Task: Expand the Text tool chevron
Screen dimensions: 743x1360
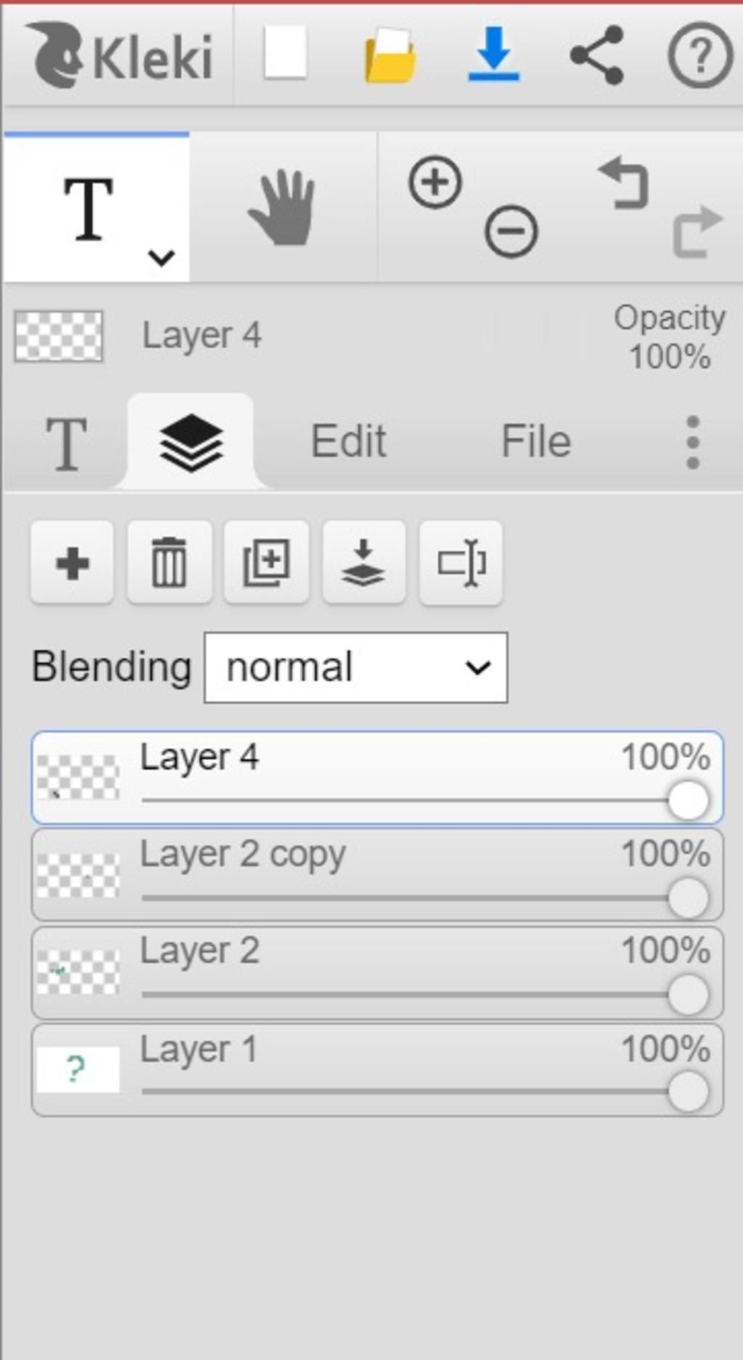Action: click(x=161, y=257)
